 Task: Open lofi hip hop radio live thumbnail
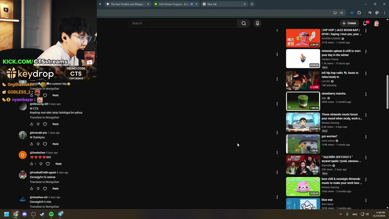(303, 80)
